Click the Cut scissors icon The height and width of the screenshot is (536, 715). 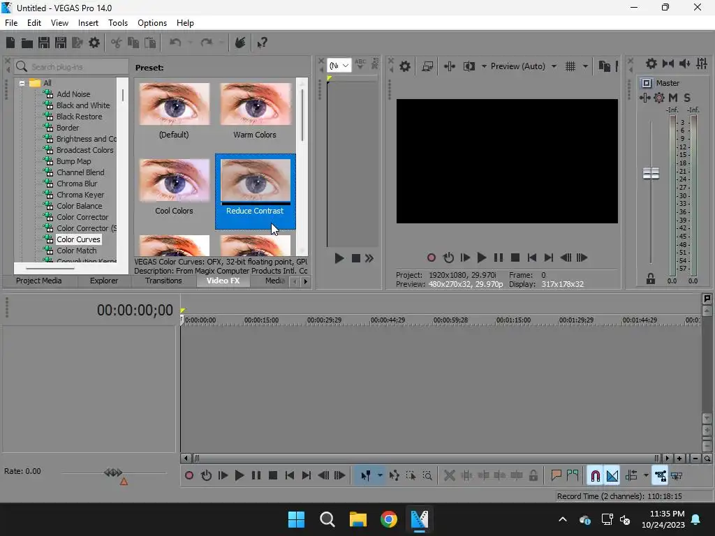[x=117, y=43]
